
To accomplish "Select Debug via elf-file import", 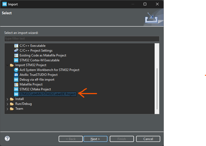I will pyautogui.click(x=37, y=80).
